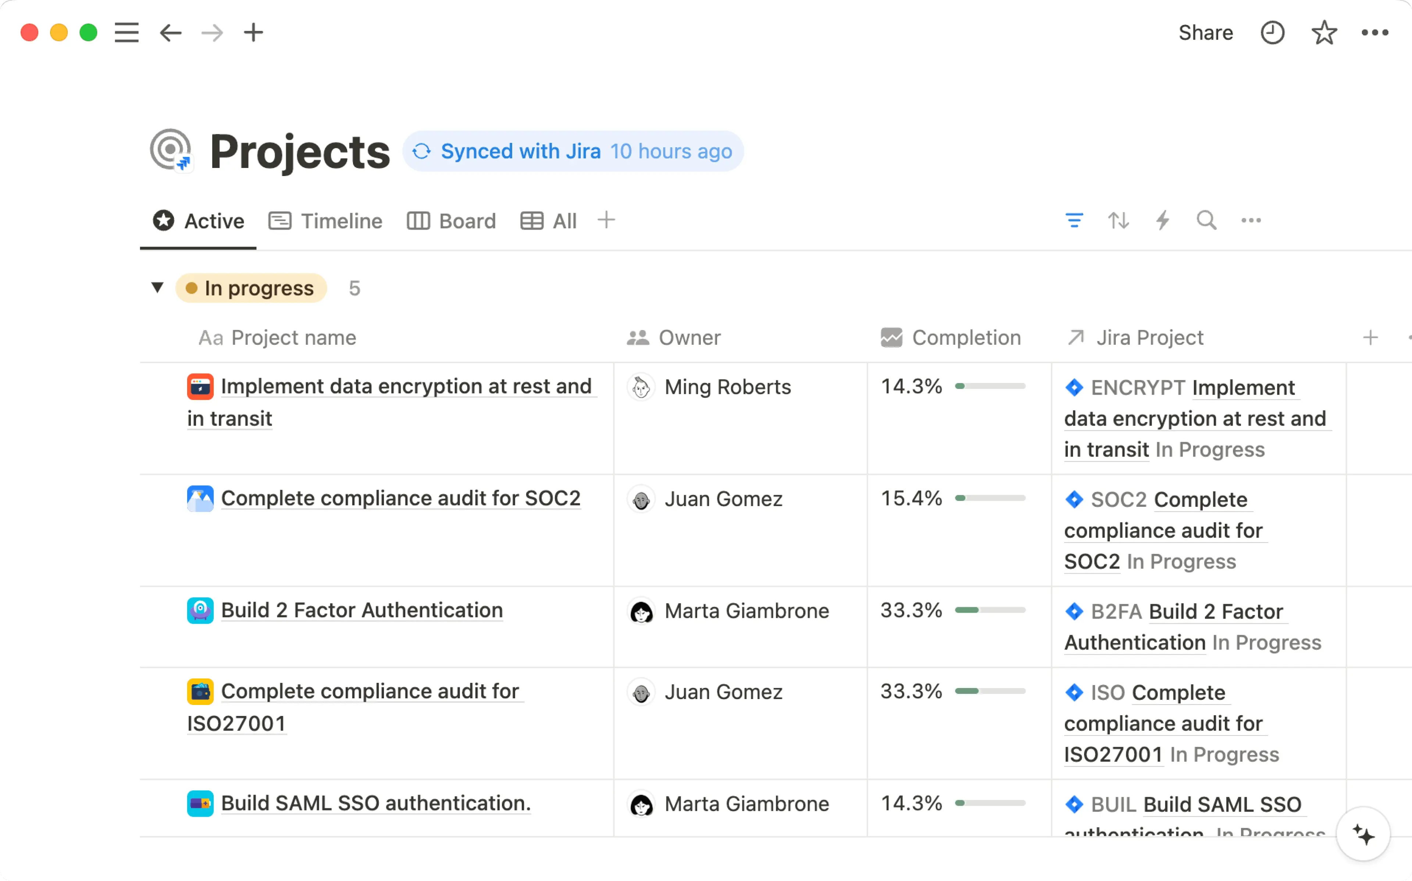Screen dimensions: 1412x881
Task: Click the automations lightning icon
Action: click(1163, 220)
